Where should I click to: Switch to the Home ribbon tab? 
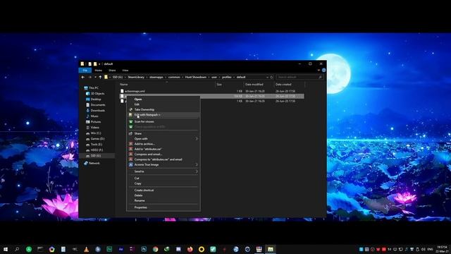[x=99, y=71]
